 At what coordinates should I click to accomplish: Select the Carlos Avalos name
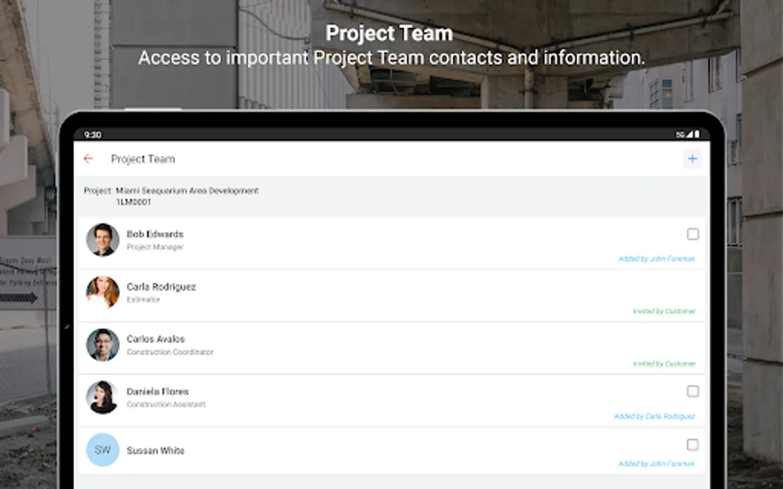point(156,339)
